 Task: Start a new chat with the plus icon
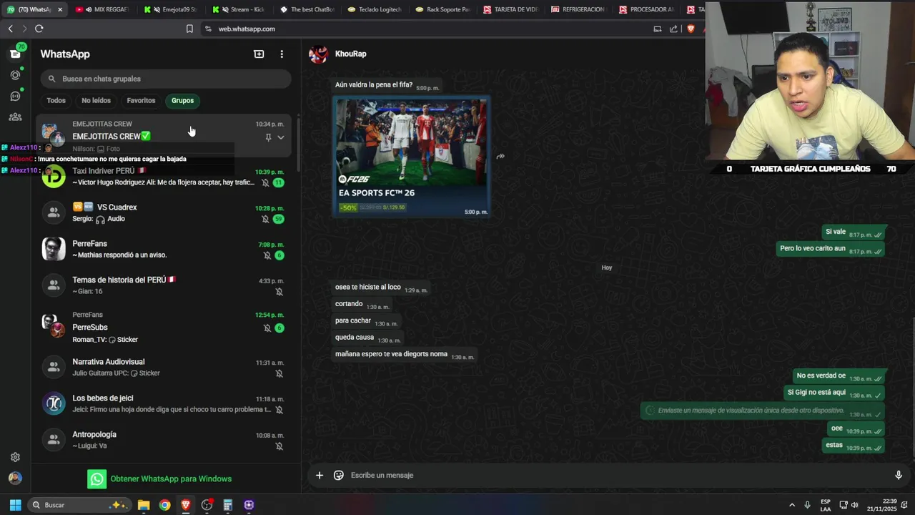click(x=259, y=54)
